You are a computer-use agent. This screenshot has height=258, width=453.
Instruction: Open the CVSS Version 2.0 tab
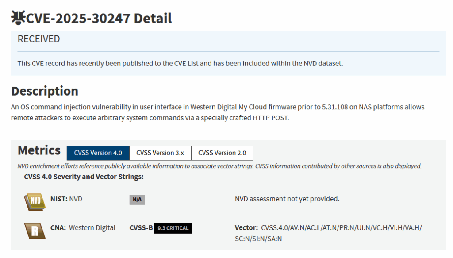pyautogui.click(x=222, y=153)
